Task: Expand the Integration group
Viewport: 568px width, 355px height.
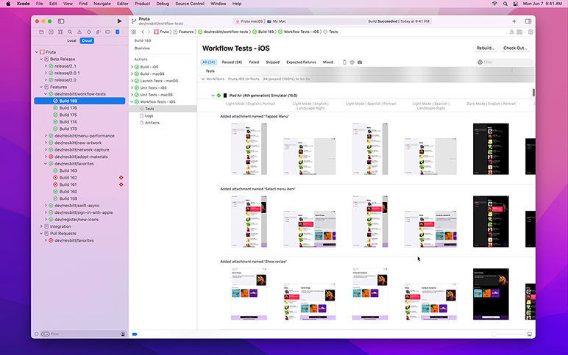Action: [x=43, y=226]
